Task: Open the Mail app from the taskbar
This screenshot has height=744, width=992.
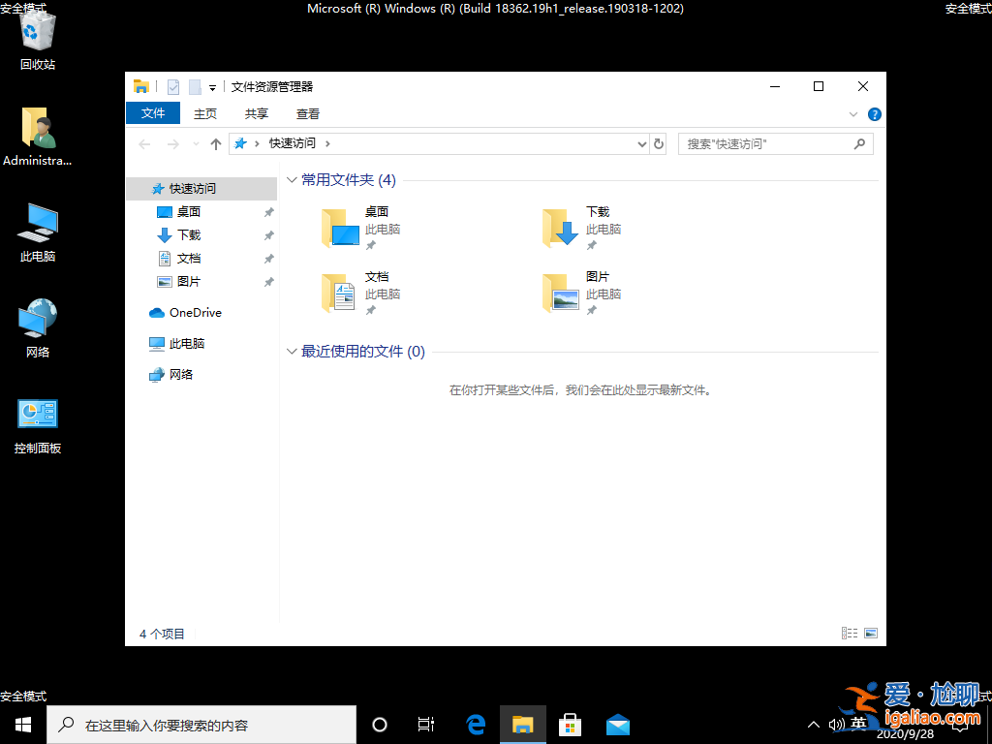Action: [x=617, y=724]
